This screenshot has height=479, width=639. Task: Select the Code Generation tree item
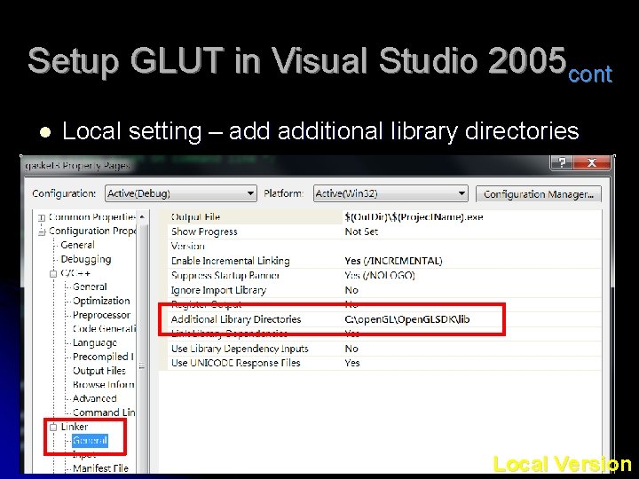pyautogui.click(x=104, y=329)
